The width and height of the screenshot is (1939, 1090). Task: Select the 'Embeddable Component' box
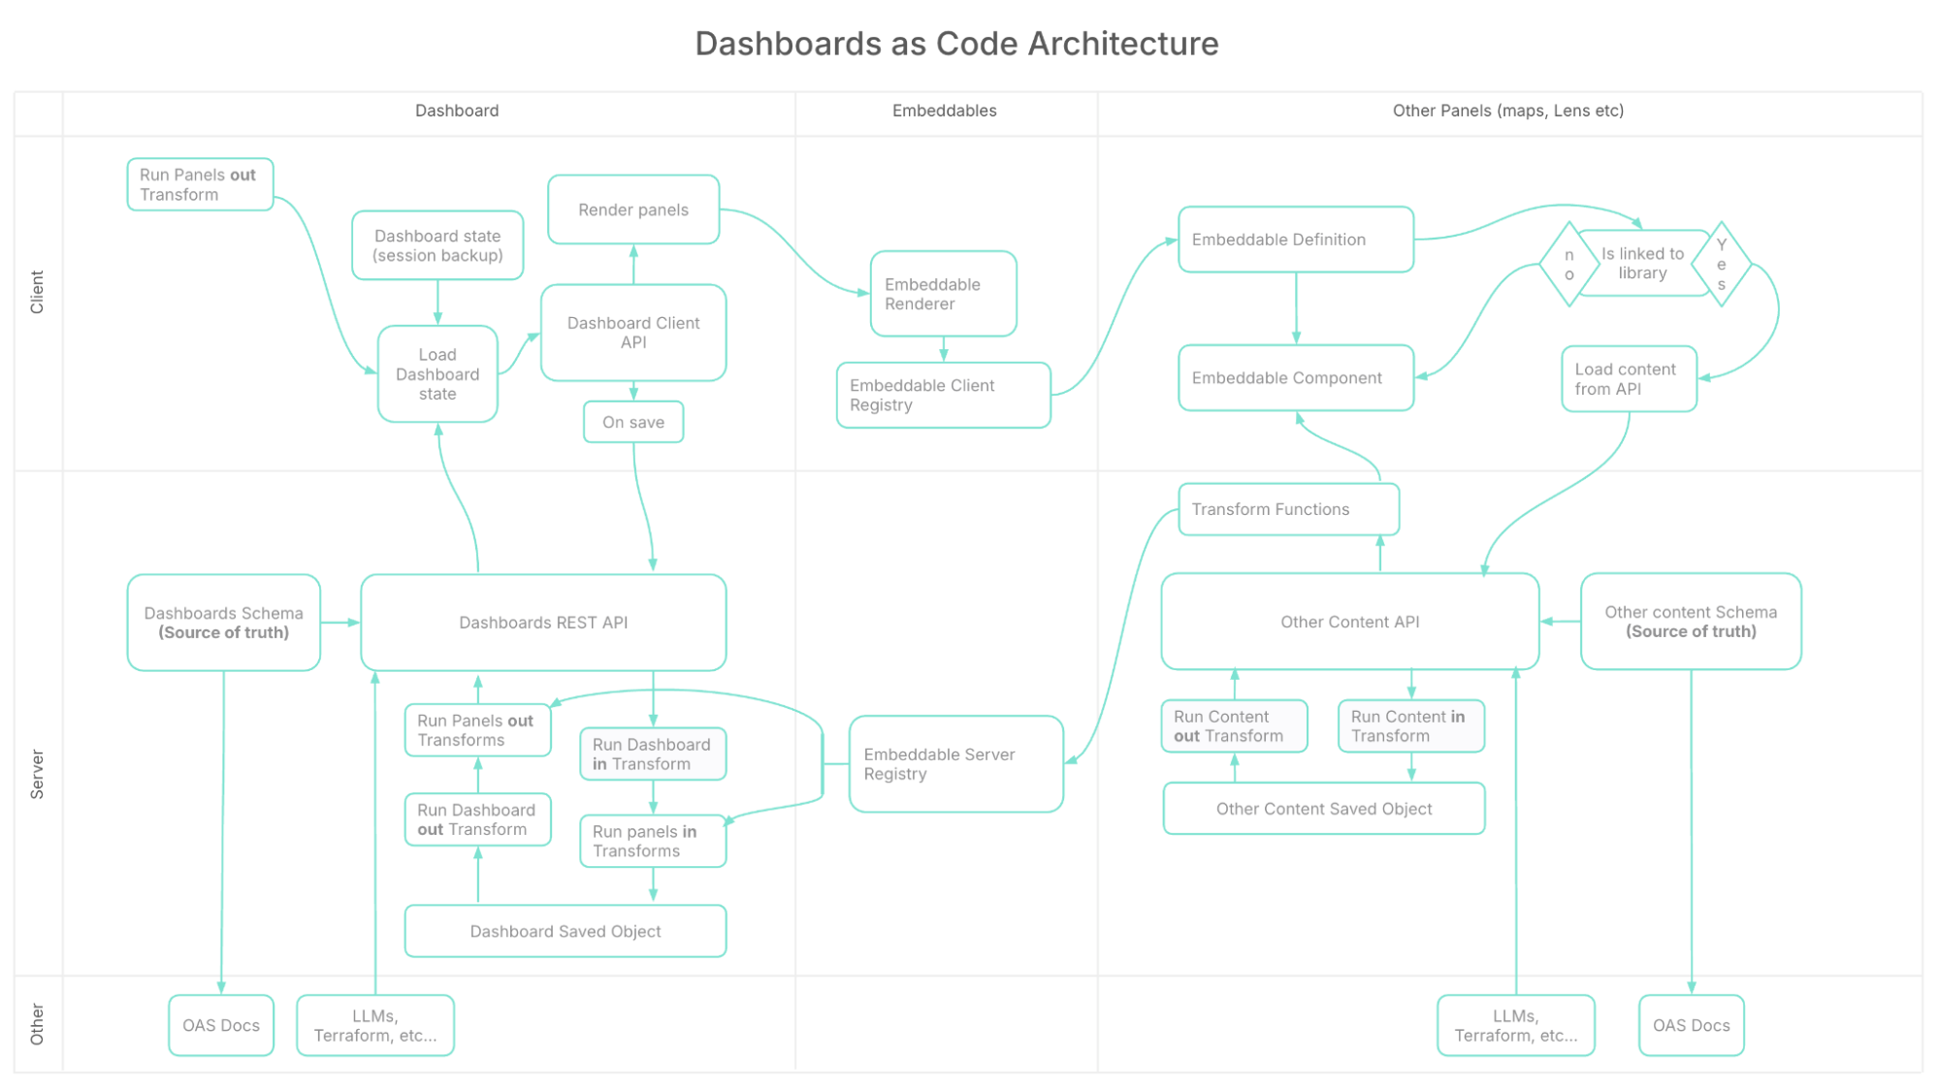pyautogui.click(x=1296, y=378)
